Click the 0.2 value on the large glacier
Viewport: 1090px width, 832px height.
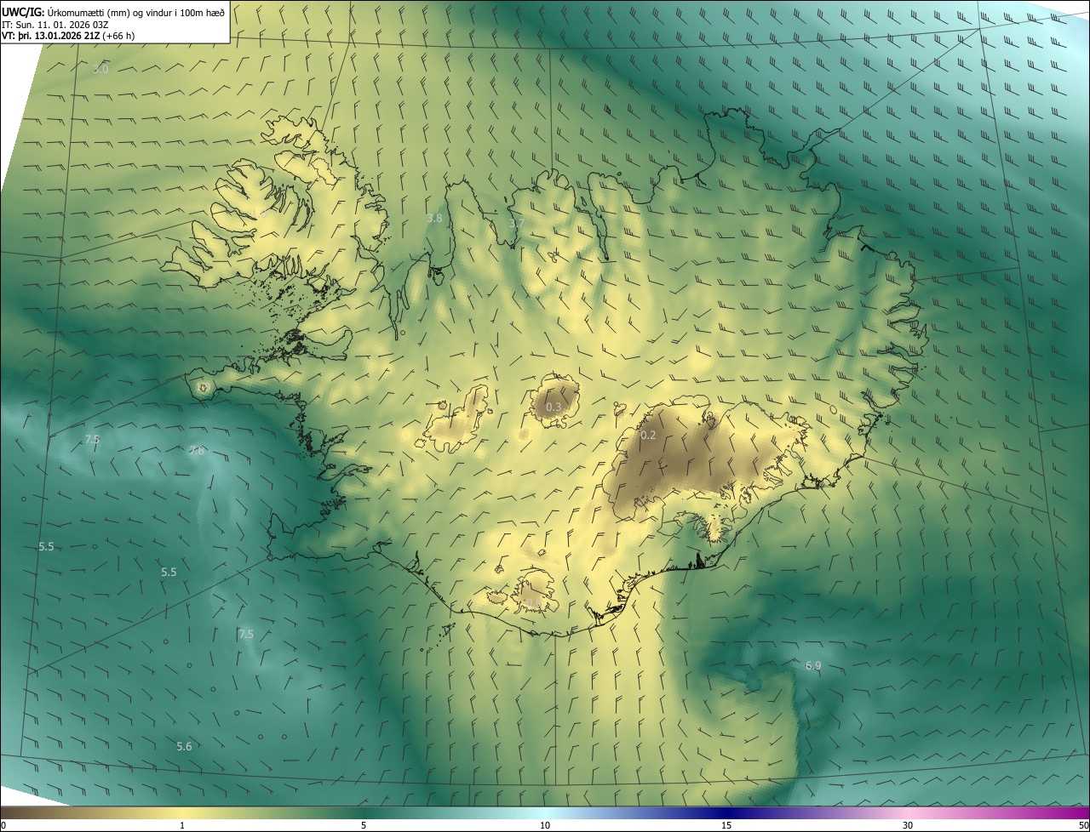[648, 436]
